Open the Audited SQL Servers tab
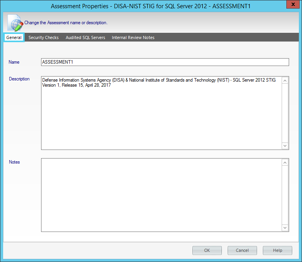302x262 pixels. [x=85, y=37]
